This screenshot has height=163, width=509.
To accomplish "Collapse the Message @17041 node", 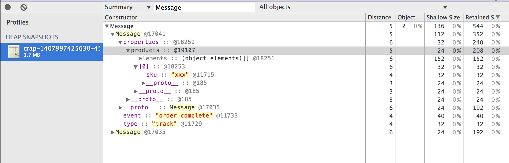I will pyautogui.click(x=112, y=34).
